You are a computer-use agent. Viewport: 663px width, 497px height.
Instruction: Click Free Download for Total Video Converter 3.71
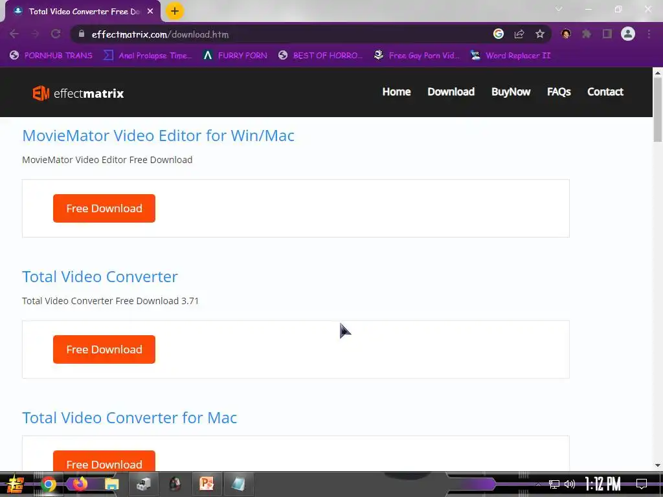tap(104, 349)
